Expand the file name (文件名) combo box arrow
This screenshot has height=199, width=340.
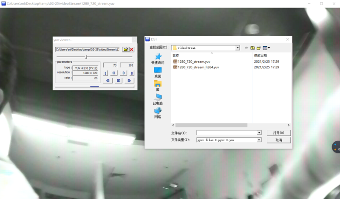pos(259,133)
